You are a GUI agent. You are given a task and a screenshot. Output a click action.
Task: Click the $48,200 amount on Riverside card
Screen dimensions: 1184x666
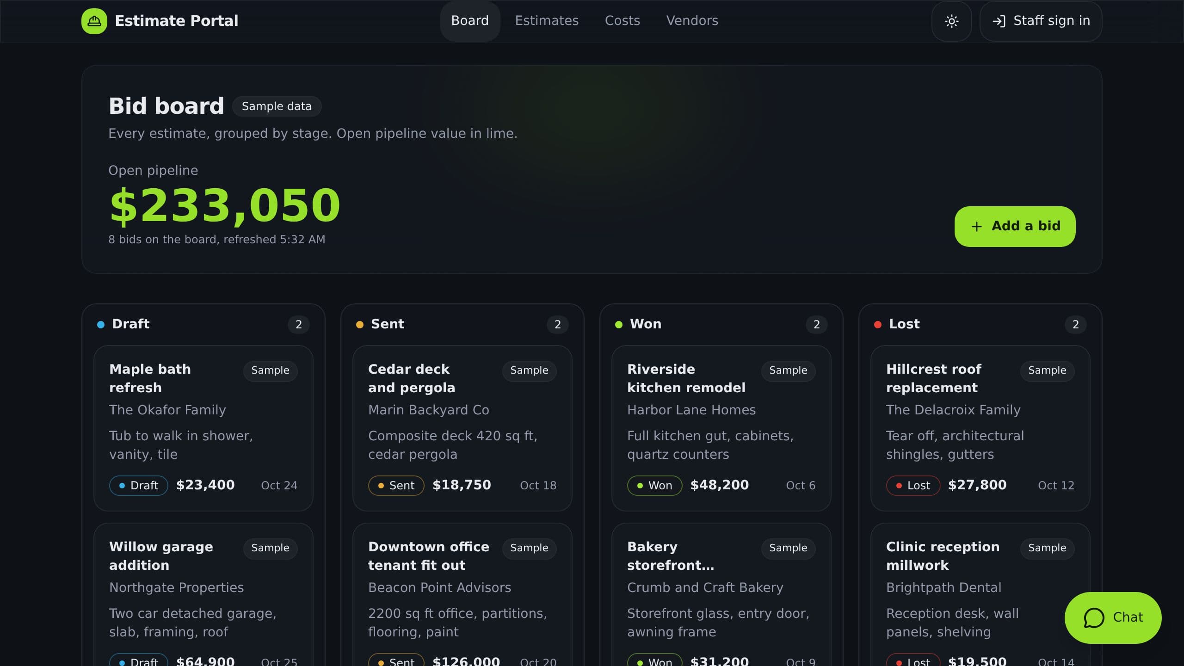(720, 485)
